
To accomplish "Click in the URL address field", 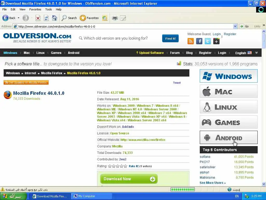I will coord(125,26).
